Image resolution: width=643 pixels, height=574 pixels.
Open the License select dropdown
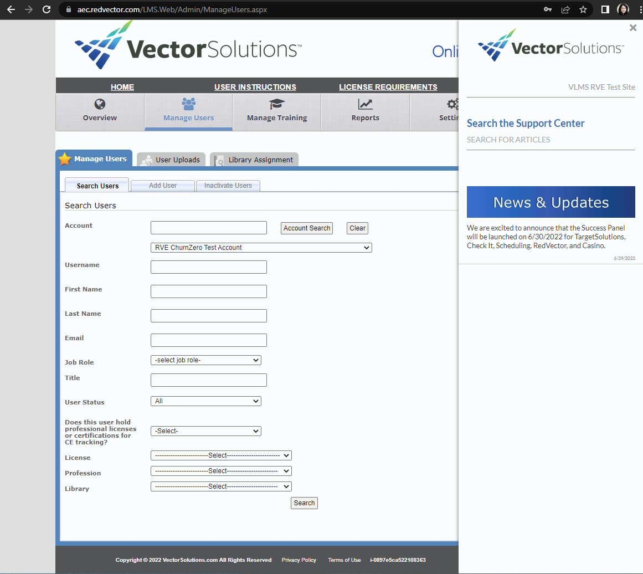[221, 455]
